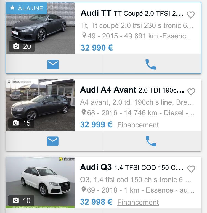Open the Audi Q3 listing title
Image resolution: width=207 pixels, height=213 pixels.
click(132, 167)
